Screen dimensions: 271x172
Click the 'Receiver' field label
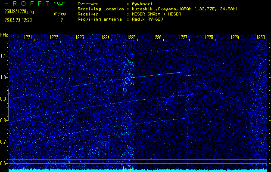88,14
